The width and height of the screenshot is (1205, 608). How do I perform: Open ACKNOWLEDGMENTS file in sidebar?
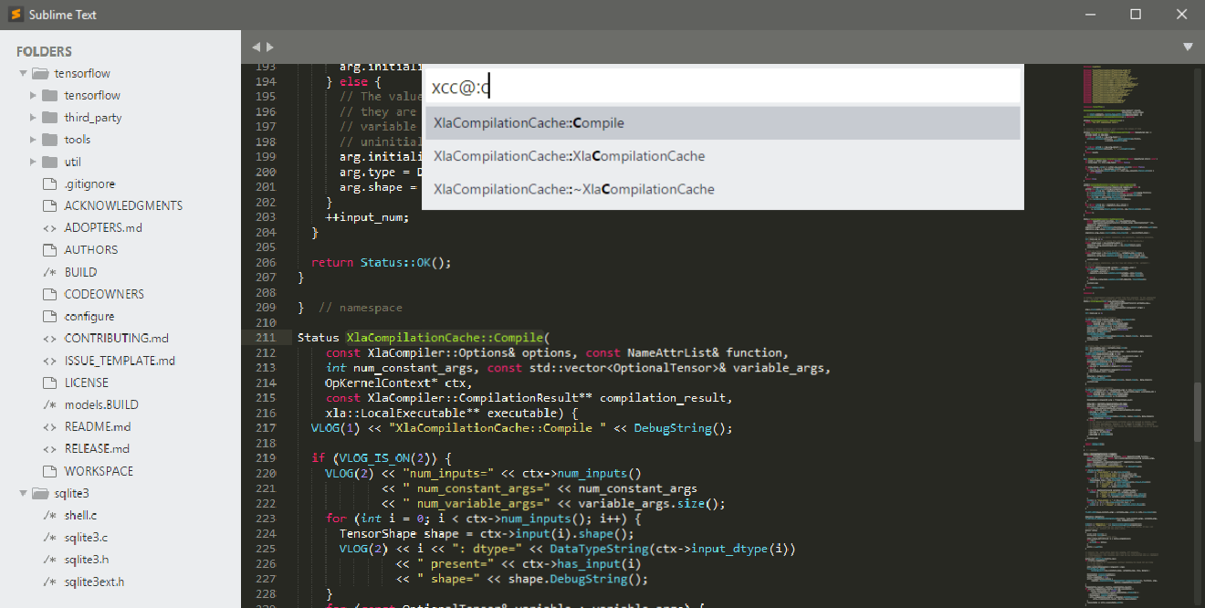(123, 205)
